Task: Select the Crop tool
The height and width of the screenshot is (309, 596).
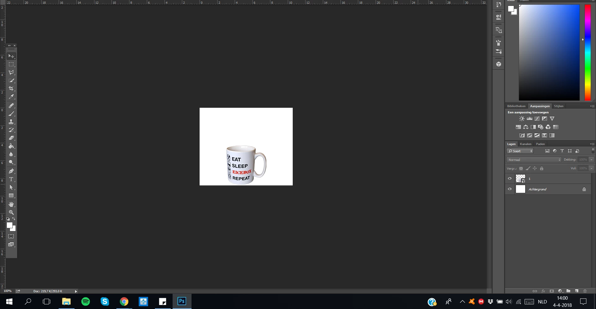Action: 11,89
